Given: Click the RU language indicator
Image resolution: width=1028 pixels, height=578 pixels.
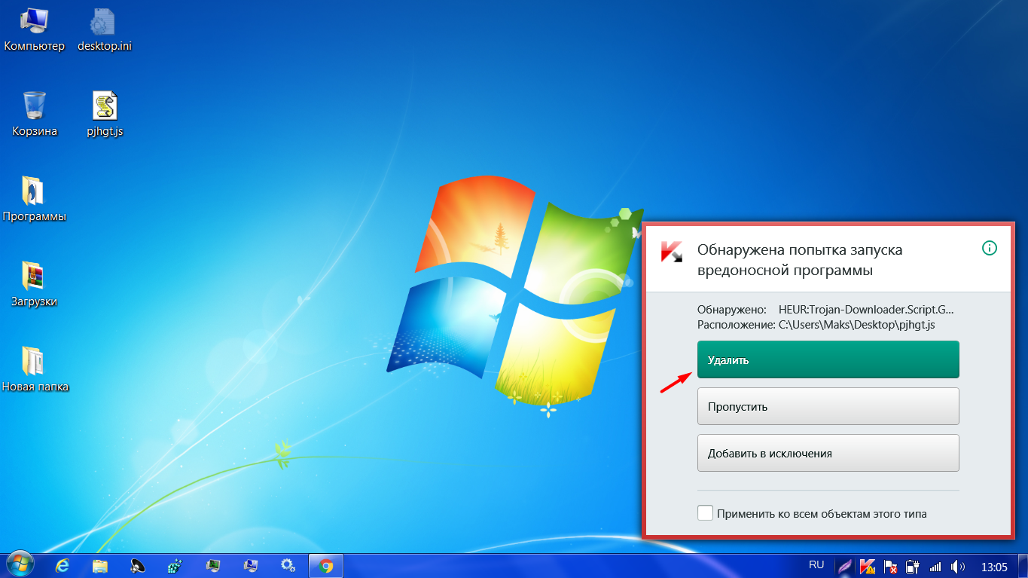Looking at the screenshot, I should tap(816, 564).
